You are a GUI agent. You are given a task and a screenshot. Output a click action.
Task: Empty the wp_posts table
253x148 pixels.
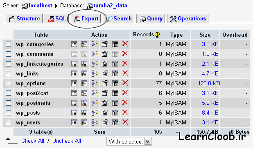[x=115, y=113]
